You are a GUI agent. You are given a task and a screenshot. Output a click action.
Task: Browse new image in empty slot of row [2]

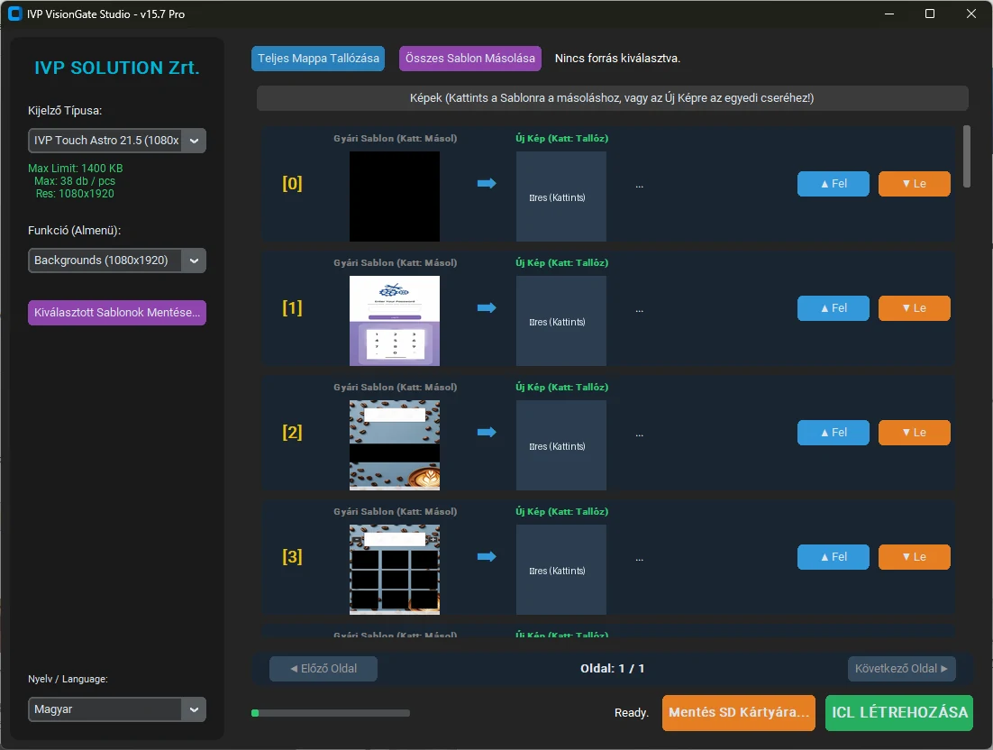(x=561, y=445)
